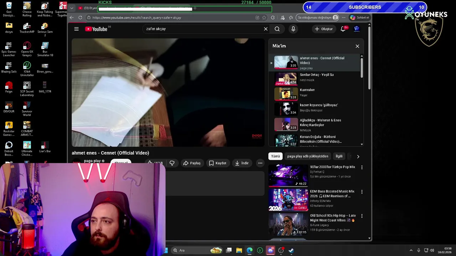The width and height of the screenshot is (456, 256).
Task: Dislike the video with thumbs-down
Action: click(172, 163)
